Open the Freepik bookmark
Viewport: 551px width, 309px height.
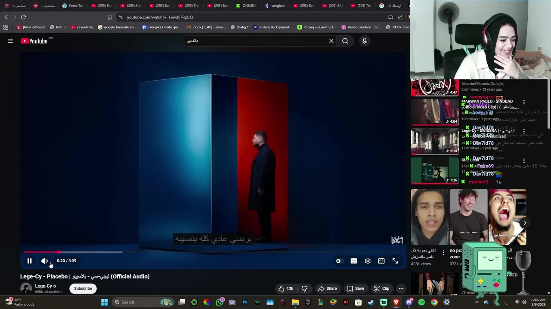click(x=161, y=27)
